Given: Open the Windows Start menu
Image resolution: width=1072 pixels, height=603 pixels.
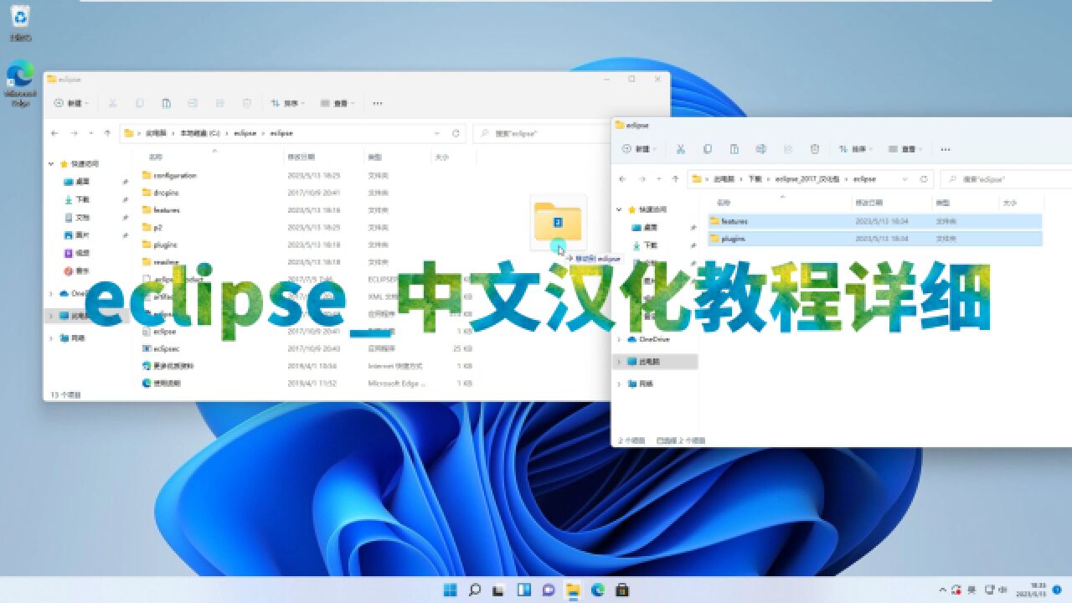Looking at the screenshot, I should 450,590.
